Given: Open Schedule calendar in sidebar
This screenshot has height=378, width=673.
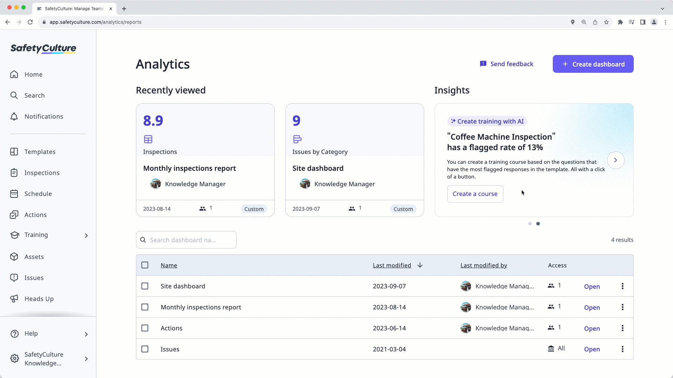Looking at the screenshot, I should [x=14, y=194].
